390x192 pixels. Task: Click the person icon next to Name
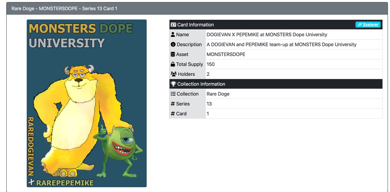click(x=173, y=35)
